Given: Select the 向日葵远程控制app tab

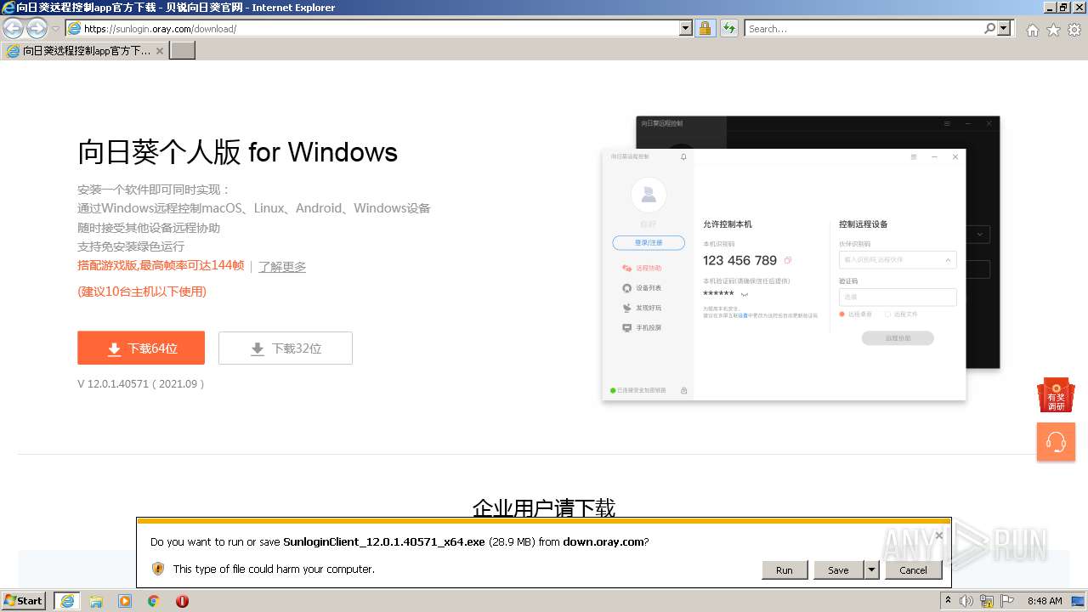Looking at the screenshot, I should pos(84,51).
